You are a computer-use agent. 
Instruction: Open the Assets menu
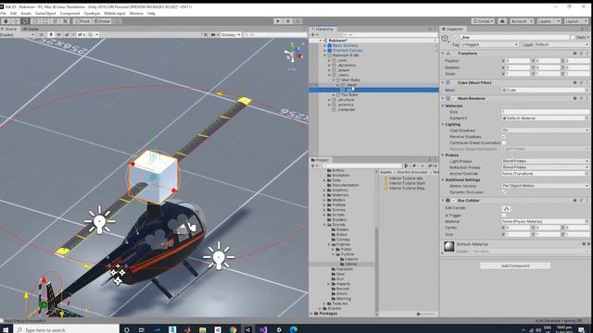click(26, 13)
